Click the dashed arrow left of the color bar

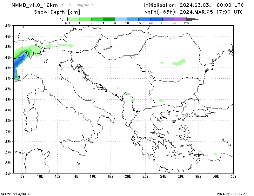click(x=62, y=19)
